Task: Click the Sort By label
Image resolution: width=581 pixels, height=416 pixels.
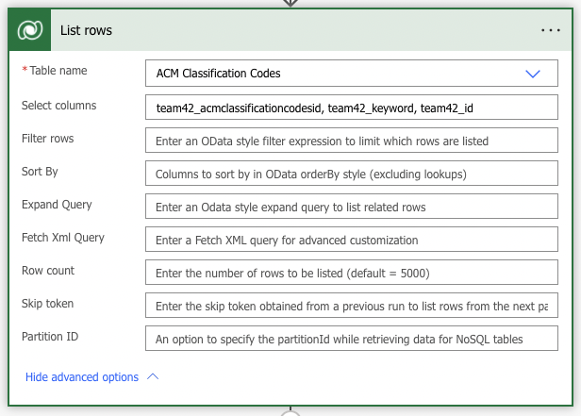Action: click(x=40, y=172)
